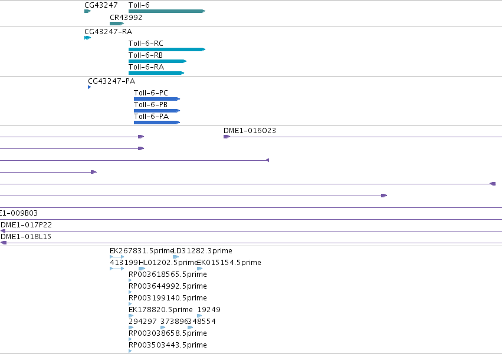
Task: Select EST HL01202.5prime
Action: pyautogui.click(x=168, y=263)
